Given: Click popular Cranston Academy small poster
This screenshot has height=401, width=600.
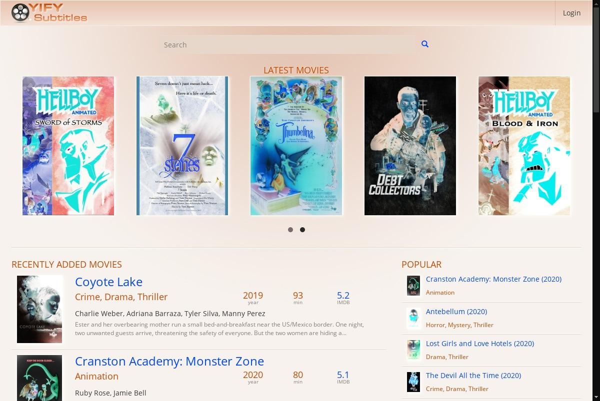Looking at the screenshot, I should 413,286.
